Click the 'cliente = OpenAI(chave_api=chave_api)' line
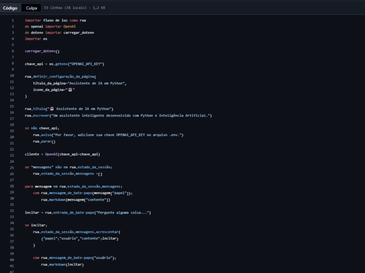 pos(63,154)
